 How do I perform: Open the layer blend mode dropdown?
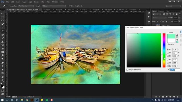[160, 18]
